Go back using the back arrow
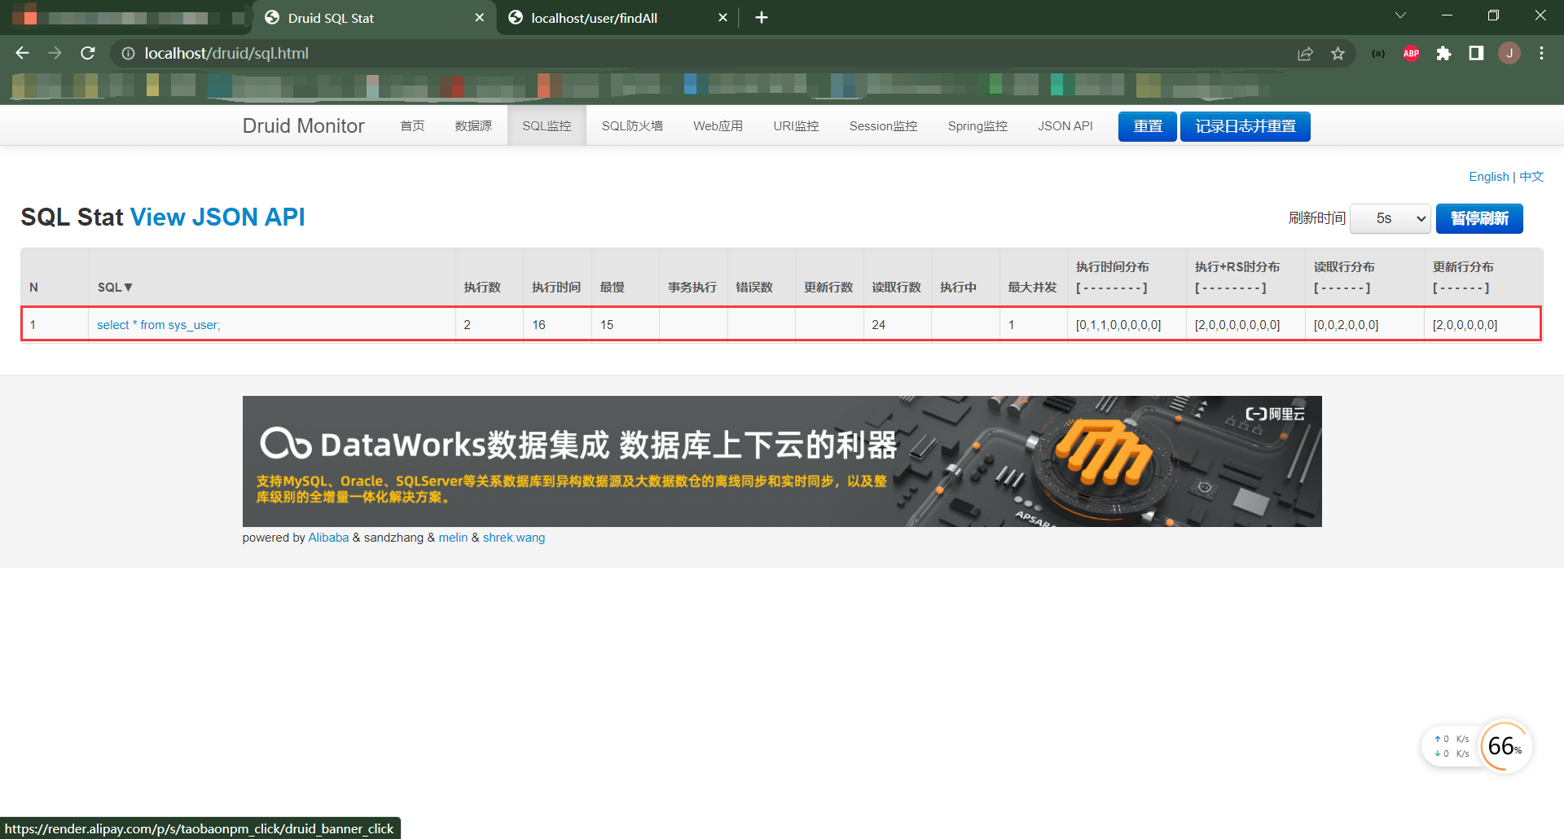The height and width of the screenshot is (839, 1564). pos(22,53)
